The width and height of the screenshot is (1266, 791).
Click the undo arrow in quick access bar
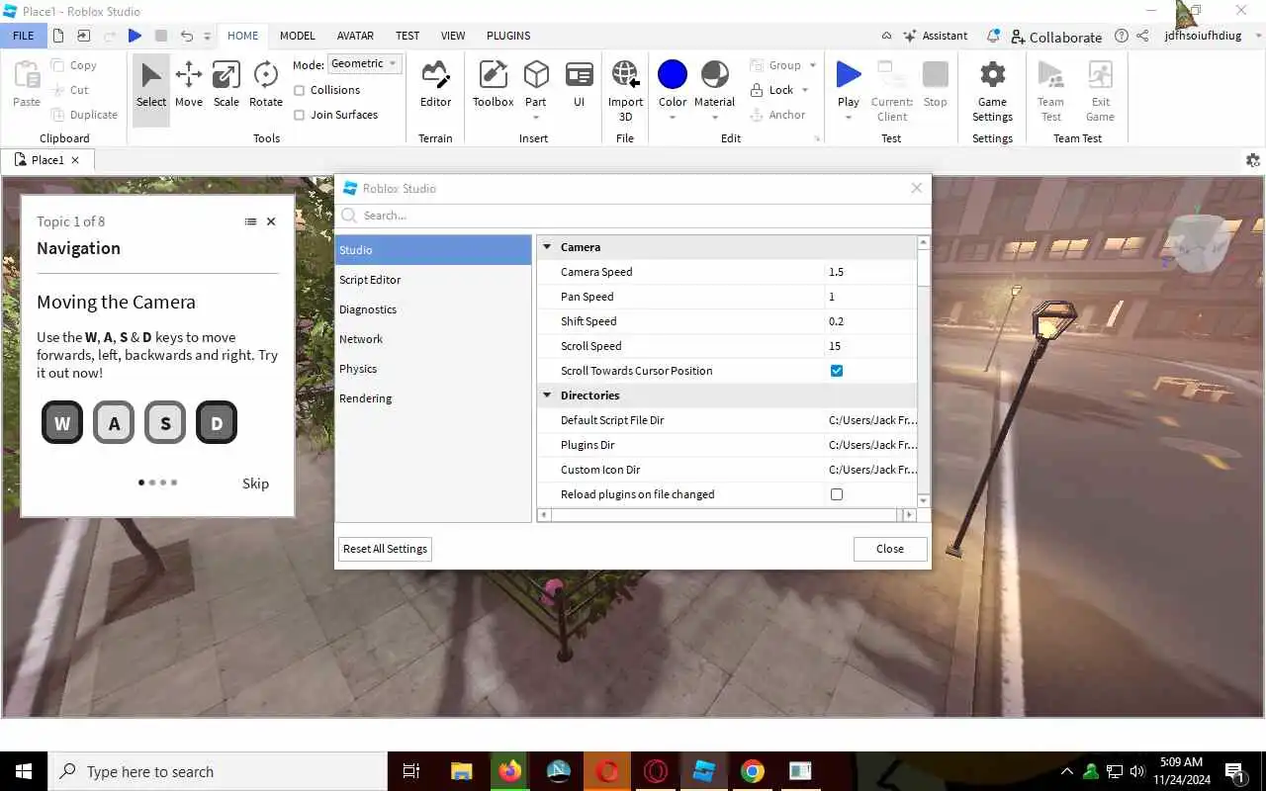click(x=186, y=36)
